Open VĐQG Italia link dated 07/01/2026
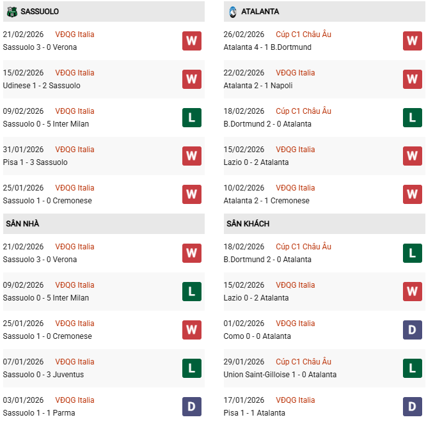426x422 pixels. [x=74, y=362]
